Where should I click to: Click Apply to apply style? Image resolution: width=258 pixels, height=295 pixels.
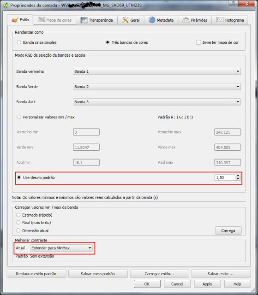207,284
